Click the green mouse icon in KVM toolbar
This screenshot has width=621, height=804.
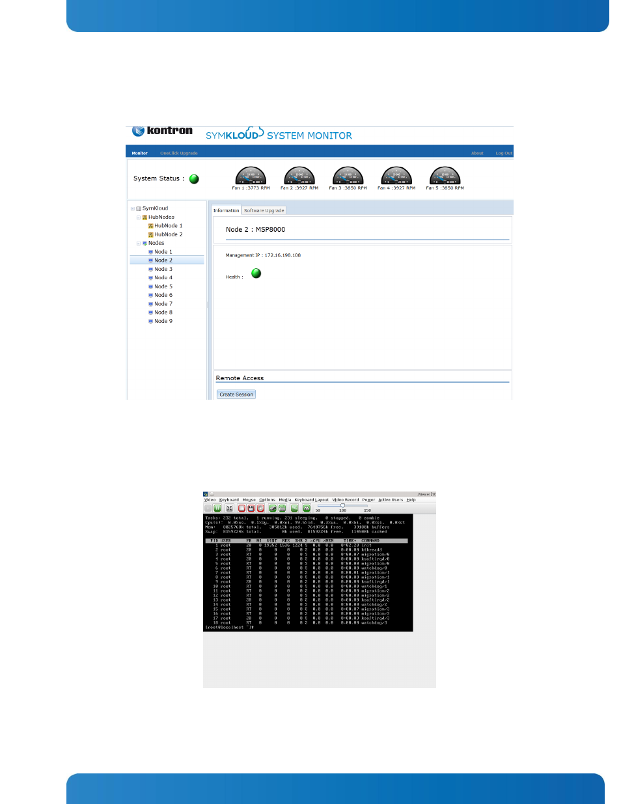click(273, 508)
